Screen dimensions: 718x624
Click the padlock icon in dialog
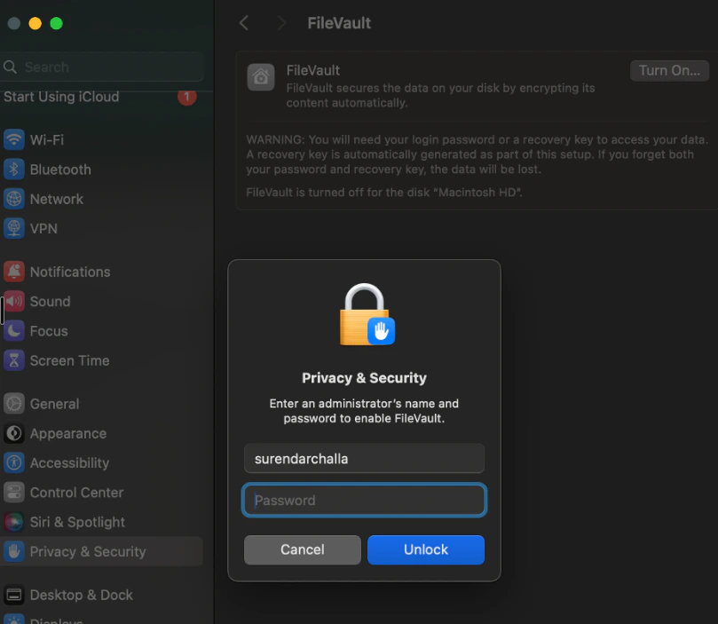pyautogui.click(x=367, y=314)
